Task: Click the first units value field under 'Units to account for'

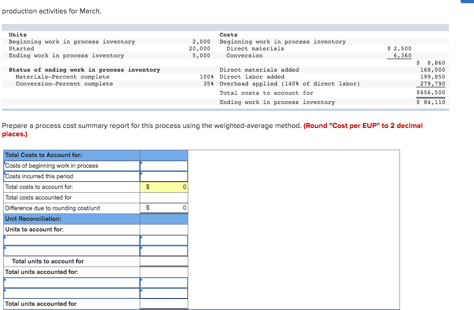Action: [x=164, y=240]
